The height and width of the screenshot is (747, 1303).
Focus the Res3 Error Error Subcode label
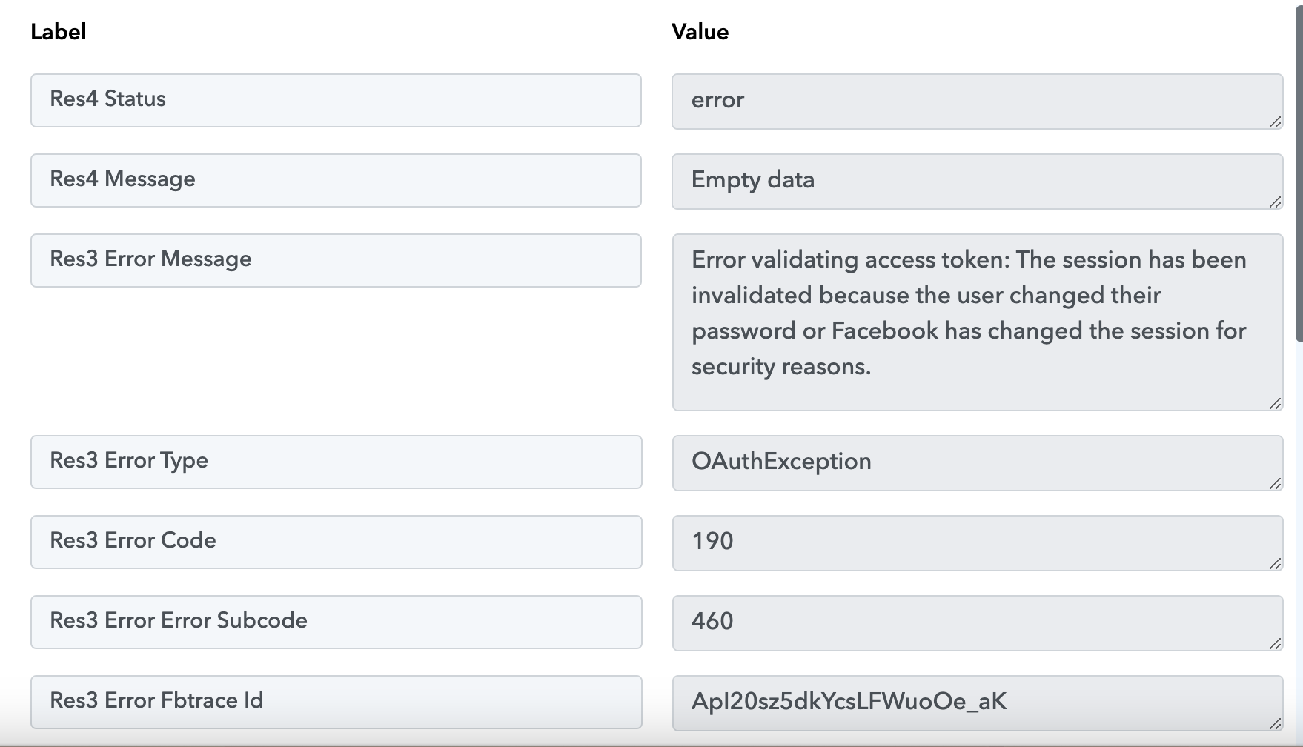click(x=336, y=622)
